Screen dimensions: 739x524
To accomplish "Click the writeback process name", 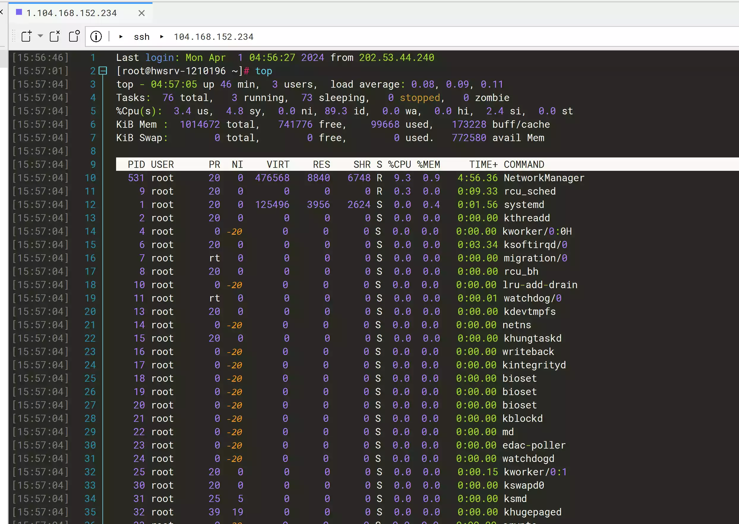I will [x=528, y=352].
